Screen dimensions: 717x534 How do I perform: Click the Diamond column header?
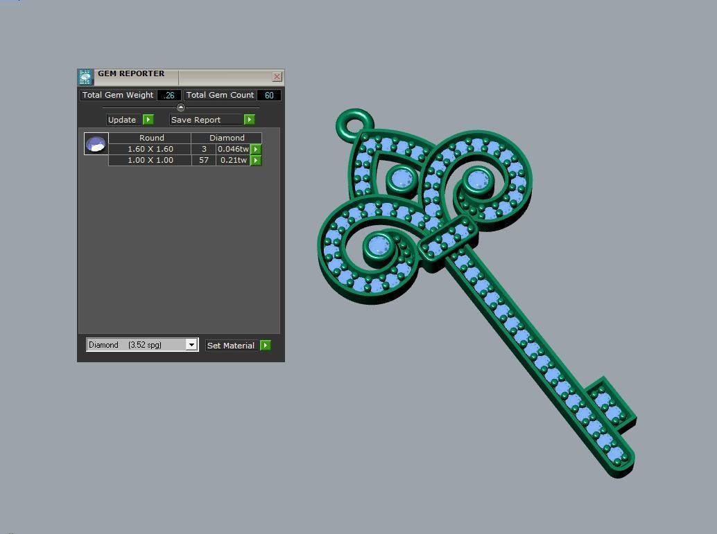coord(226,138)
